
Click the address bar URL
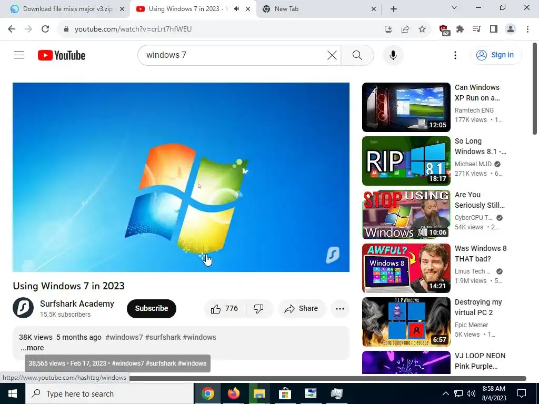[x=133, y=29]
